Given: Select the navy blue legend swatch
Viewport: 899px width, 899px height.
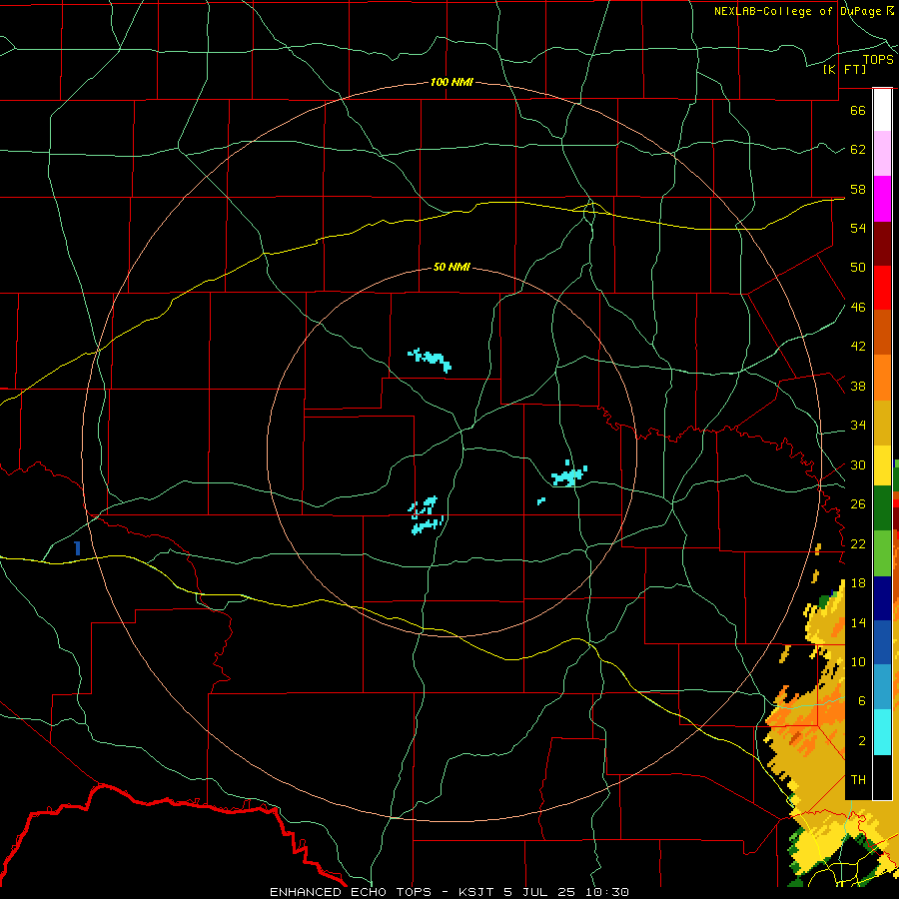Looking at the screenshot, I should pyautogui.click(x=882, y=598).
